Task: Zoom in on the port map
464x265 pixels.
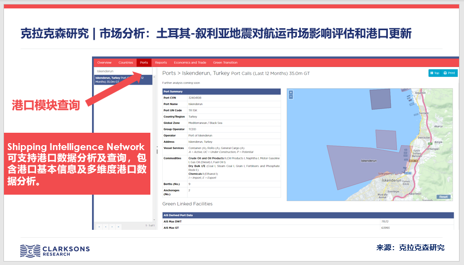Action: (291, 93)
